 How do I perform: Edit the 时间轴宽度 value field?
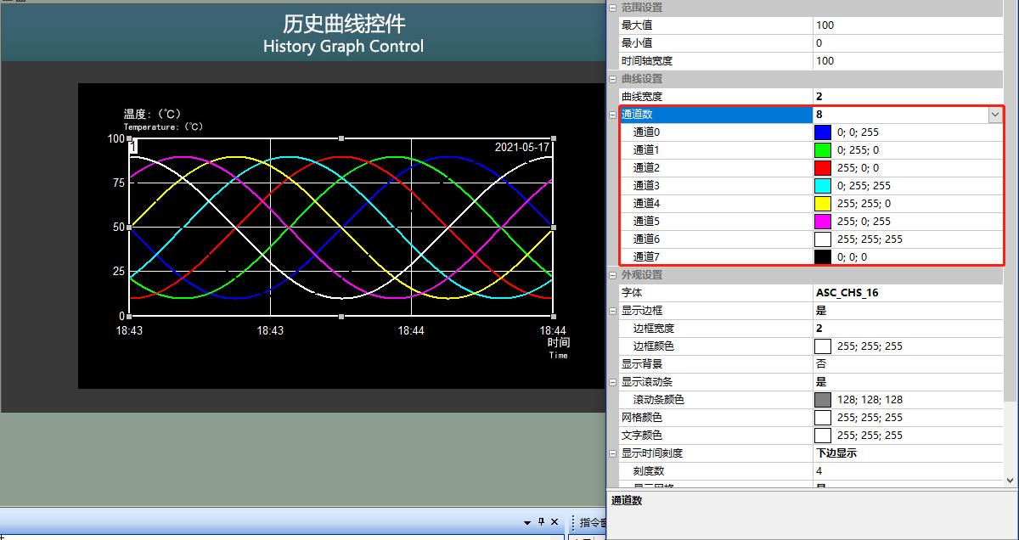click(x=908, y=61)
